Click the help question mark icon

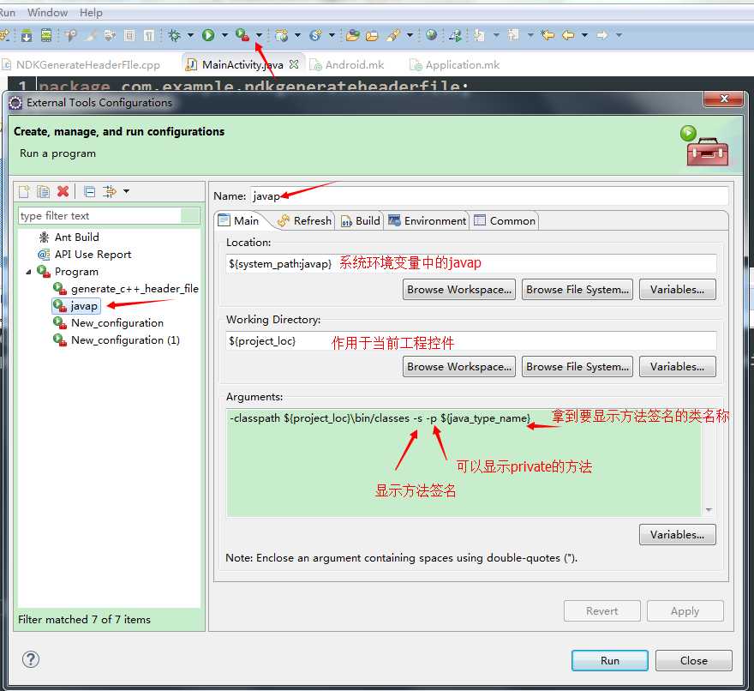pos(31,659)
